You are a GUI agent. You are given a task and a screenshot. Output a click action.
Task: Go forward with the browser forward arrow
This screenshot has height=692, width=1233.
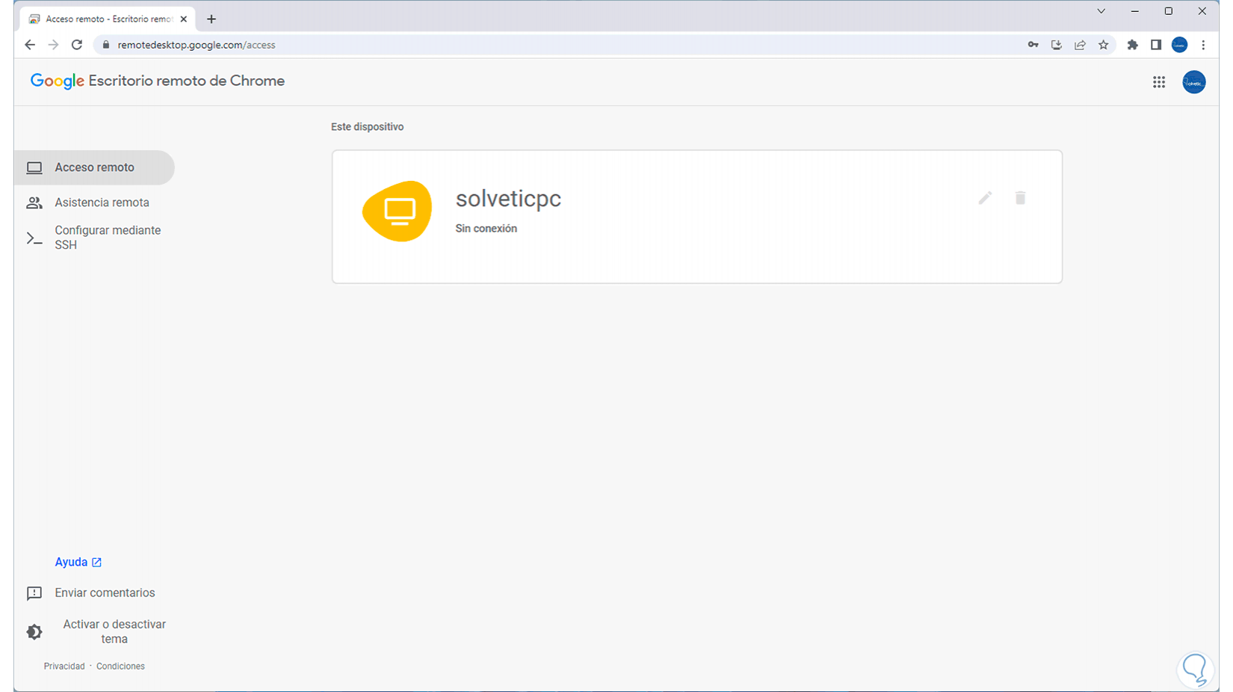point(53,45)
